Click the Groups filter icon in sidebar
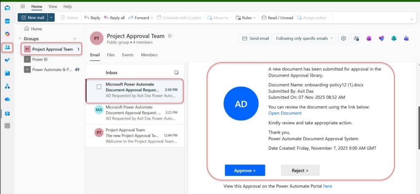 (x=75, y=39)
